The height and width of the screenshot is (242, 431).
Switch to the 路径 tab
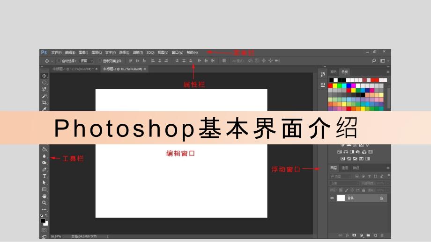tap(356, 168)
